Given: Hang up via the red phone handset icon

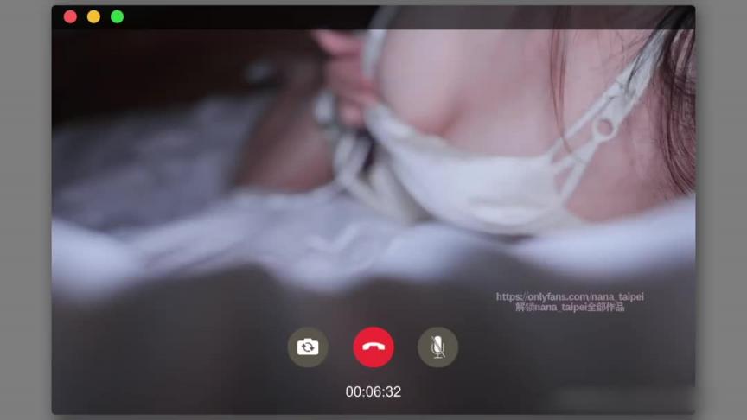Looking at the screenshot, I should pyautogui.click(x=373, y=347).
